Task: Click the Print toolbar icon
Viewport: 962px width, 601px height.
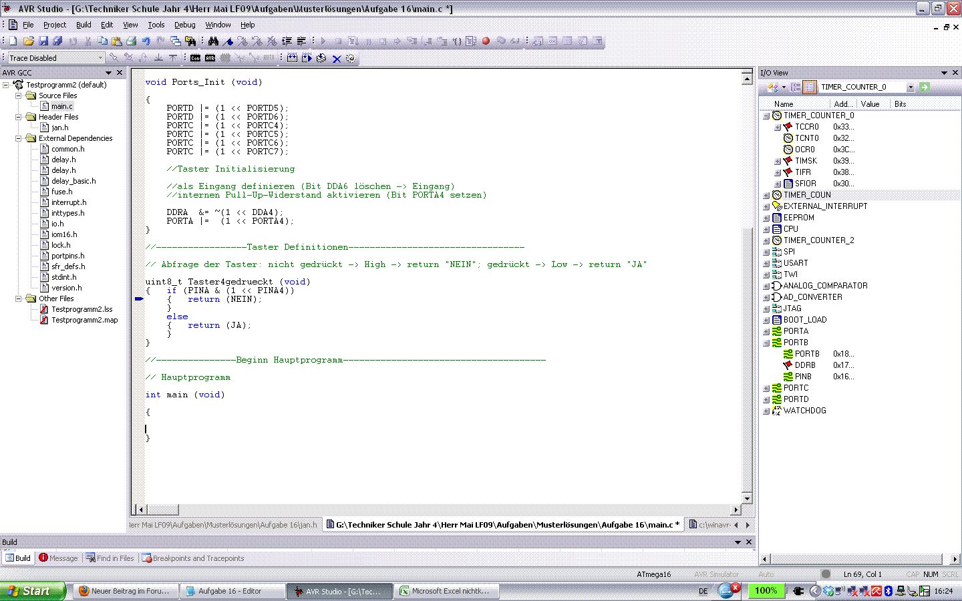Action: coord(131,41)
